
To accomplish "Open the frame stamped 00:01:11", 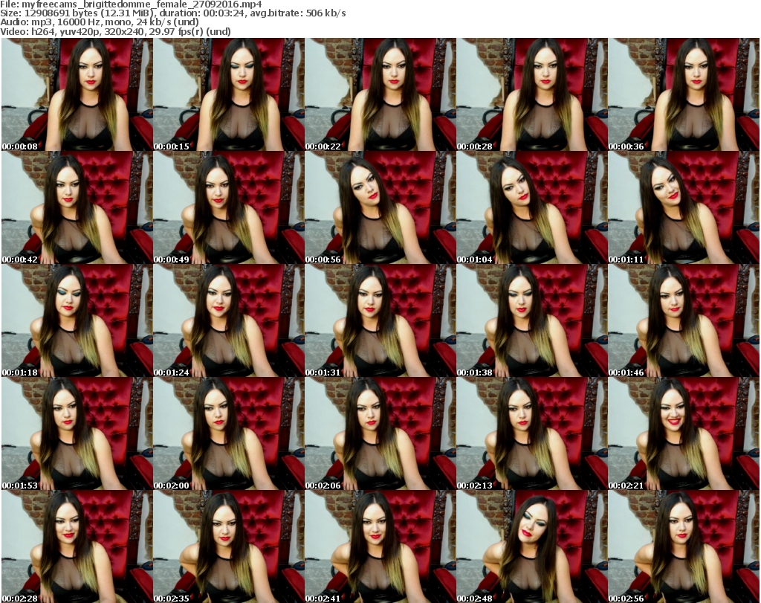I will click(684, 207).
